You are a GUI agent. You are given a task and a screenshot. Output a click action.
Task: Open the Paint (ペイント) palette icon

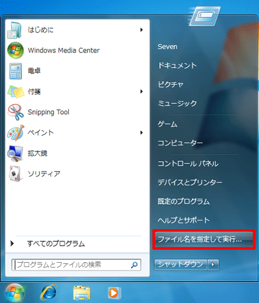click(x=16, y=133)
